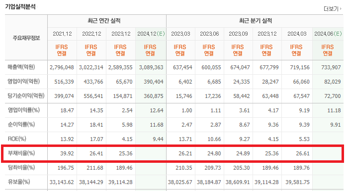This screenshot has width=349, height=191.
Task: Click ROE value 17.07
Action: tap(96, 139)
